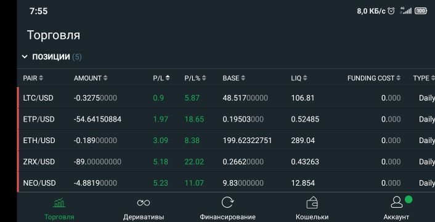Tap the LTC amount -0.32750000
This screenshot has width=435, height=222.
(x=95, y=98)
